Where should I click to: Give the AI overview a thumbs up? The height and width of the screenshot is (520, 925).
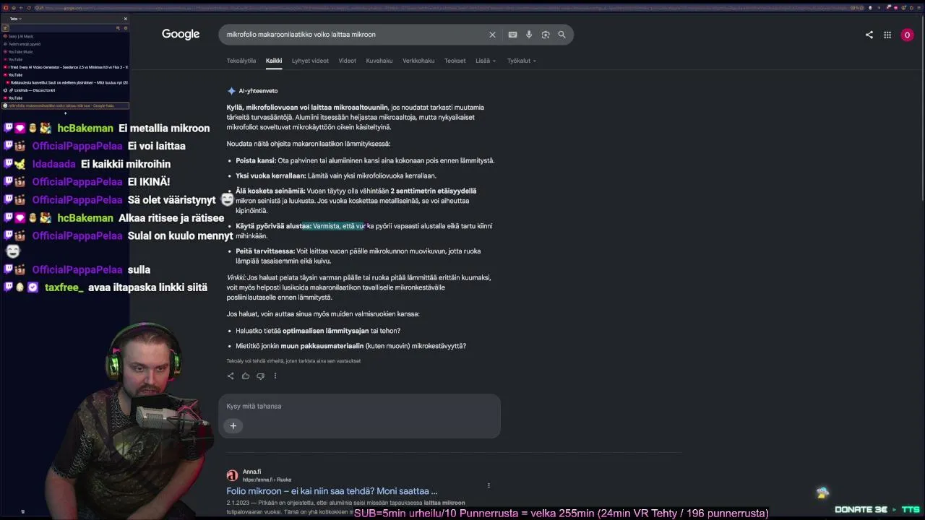click(x=246, y=376)
